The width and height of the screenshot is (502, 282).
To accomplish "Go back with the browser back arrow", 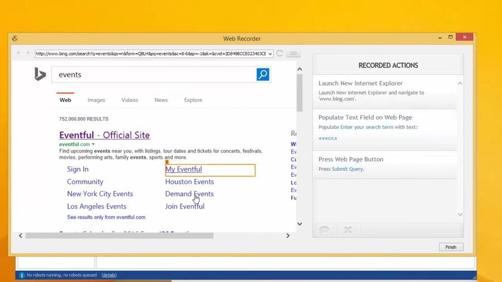I will tap(18, 53).
